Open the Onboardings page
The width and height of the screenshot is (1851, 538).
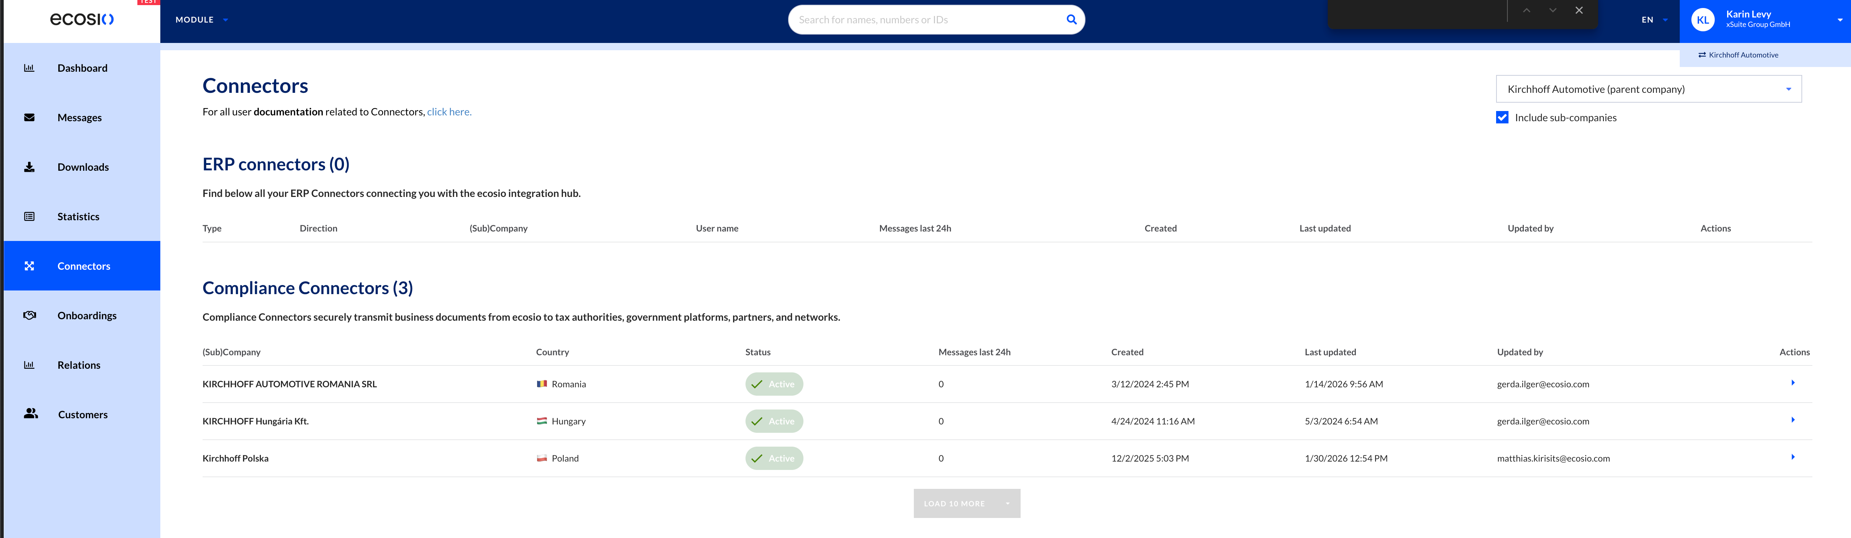(82, 315)
